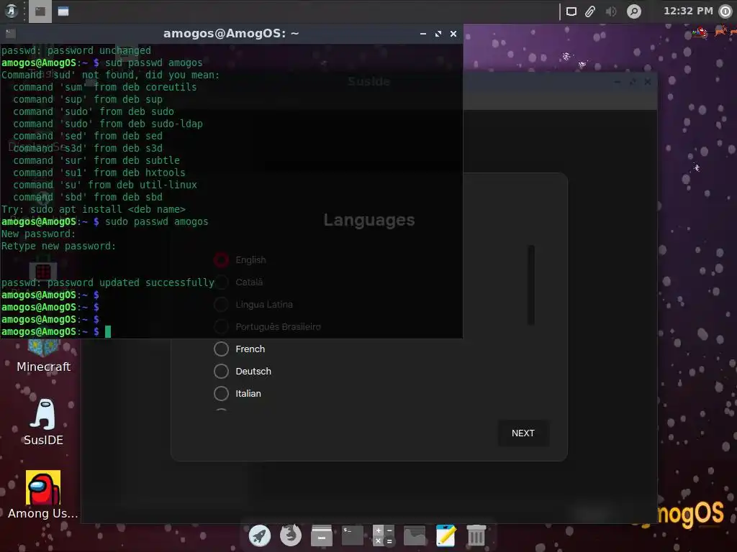
Task: Close the amogos terminal window
Action: click(453, 34)
